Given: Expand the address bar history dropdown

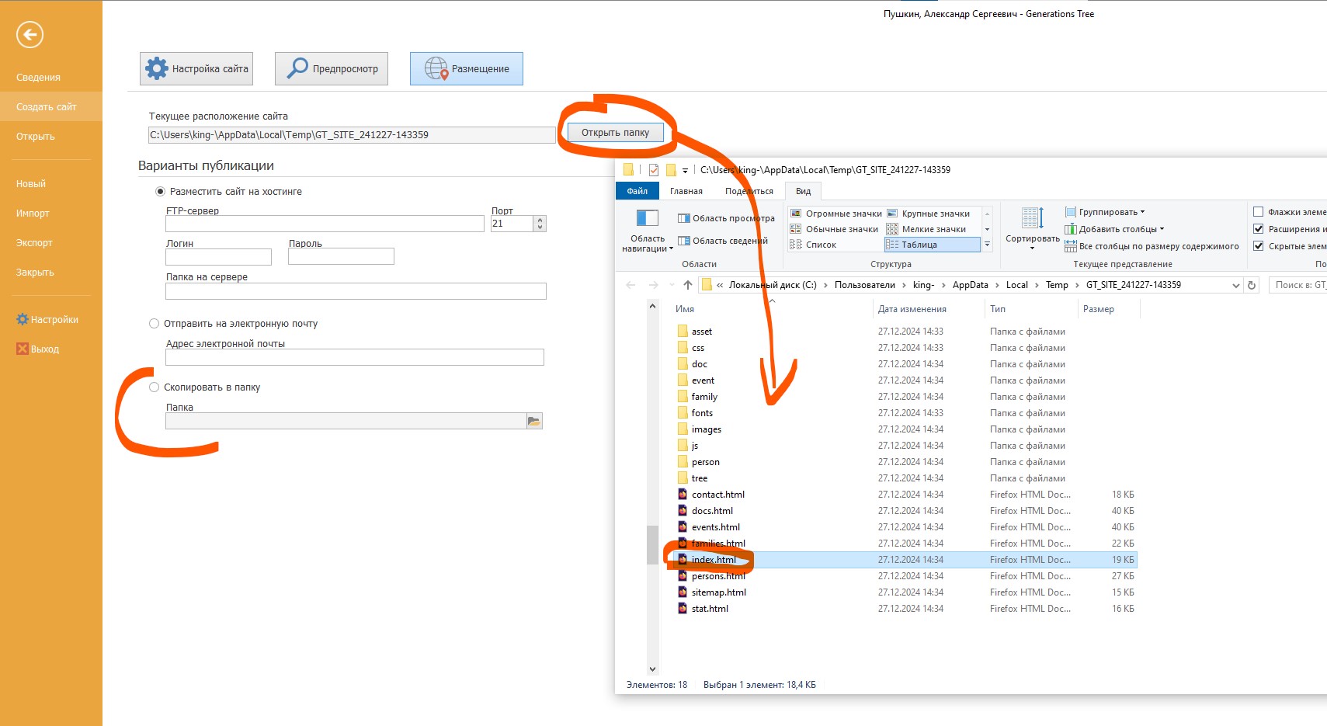Looking at the screenshot, I should click(1236, 285).
